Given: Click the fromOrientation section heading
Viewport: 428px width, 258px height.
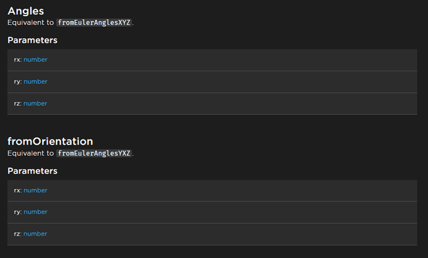Looking at the screenshot, I should click(x=50, y=141).
